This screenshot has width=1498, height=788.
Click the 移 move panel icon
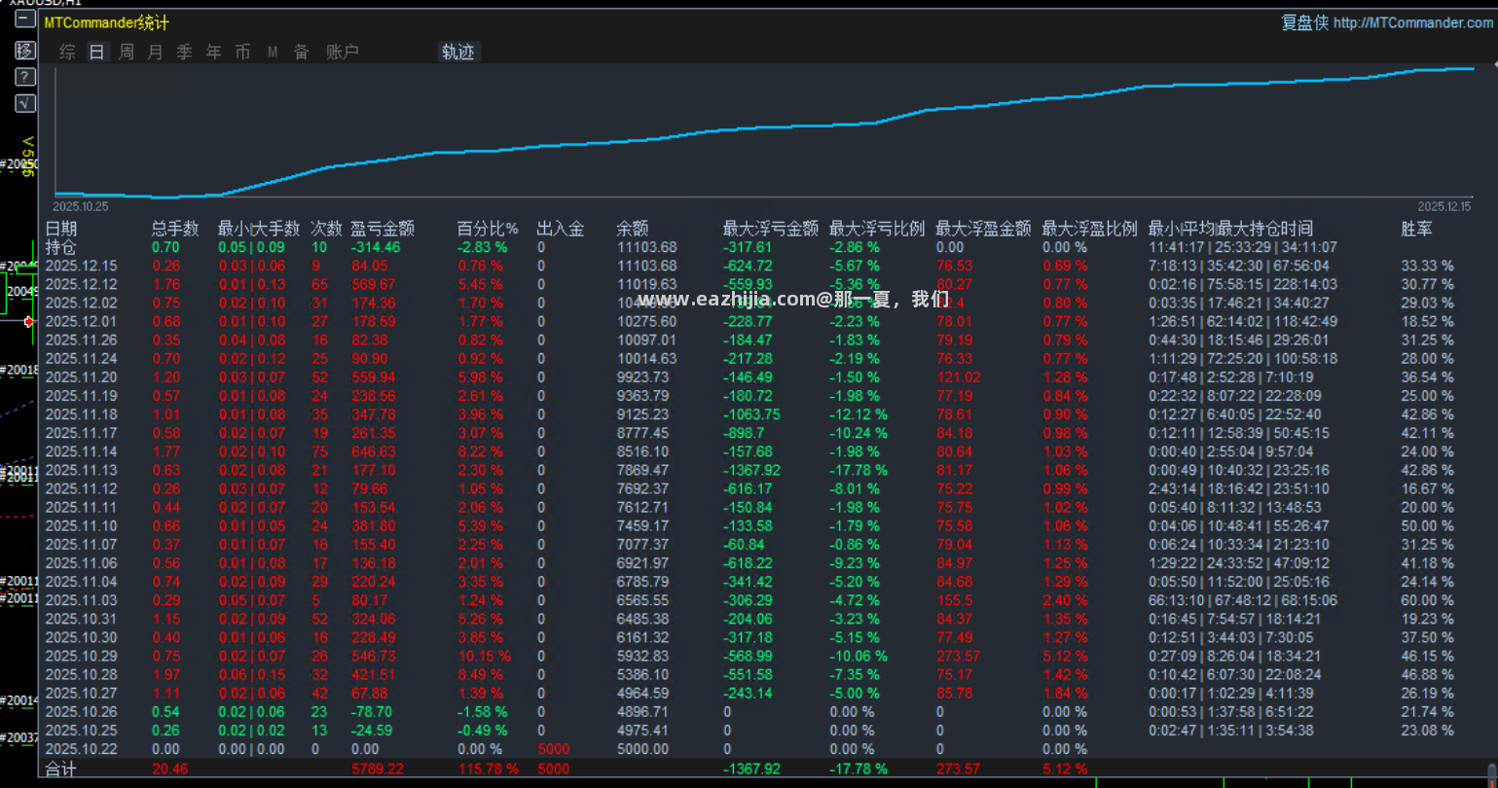(25, 50)
